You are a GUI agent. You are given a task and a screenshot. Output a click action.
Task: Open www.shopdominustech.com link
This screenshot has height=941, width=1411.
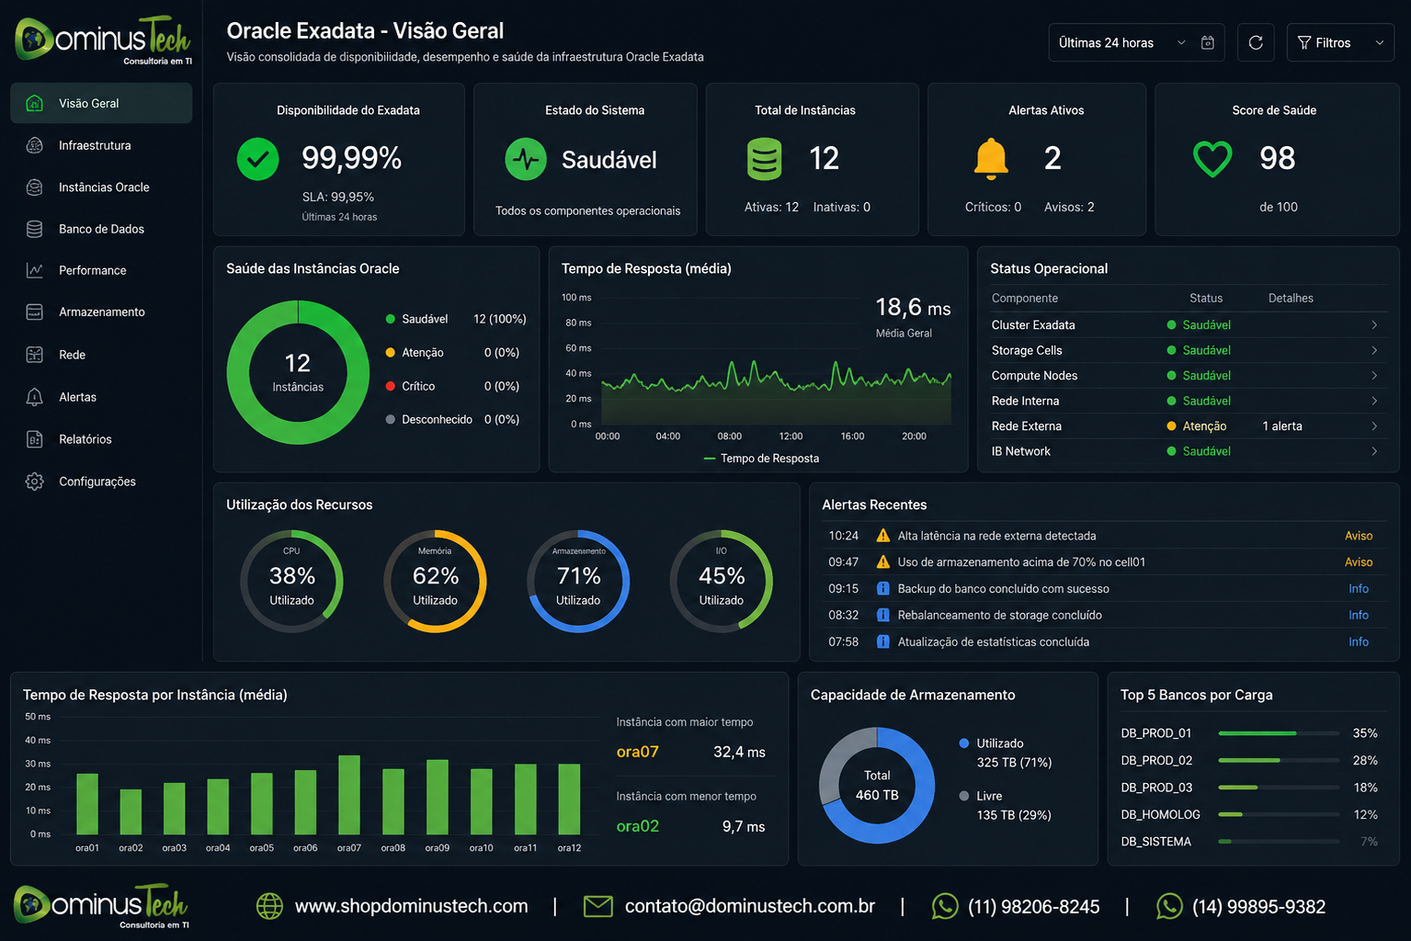411,906
